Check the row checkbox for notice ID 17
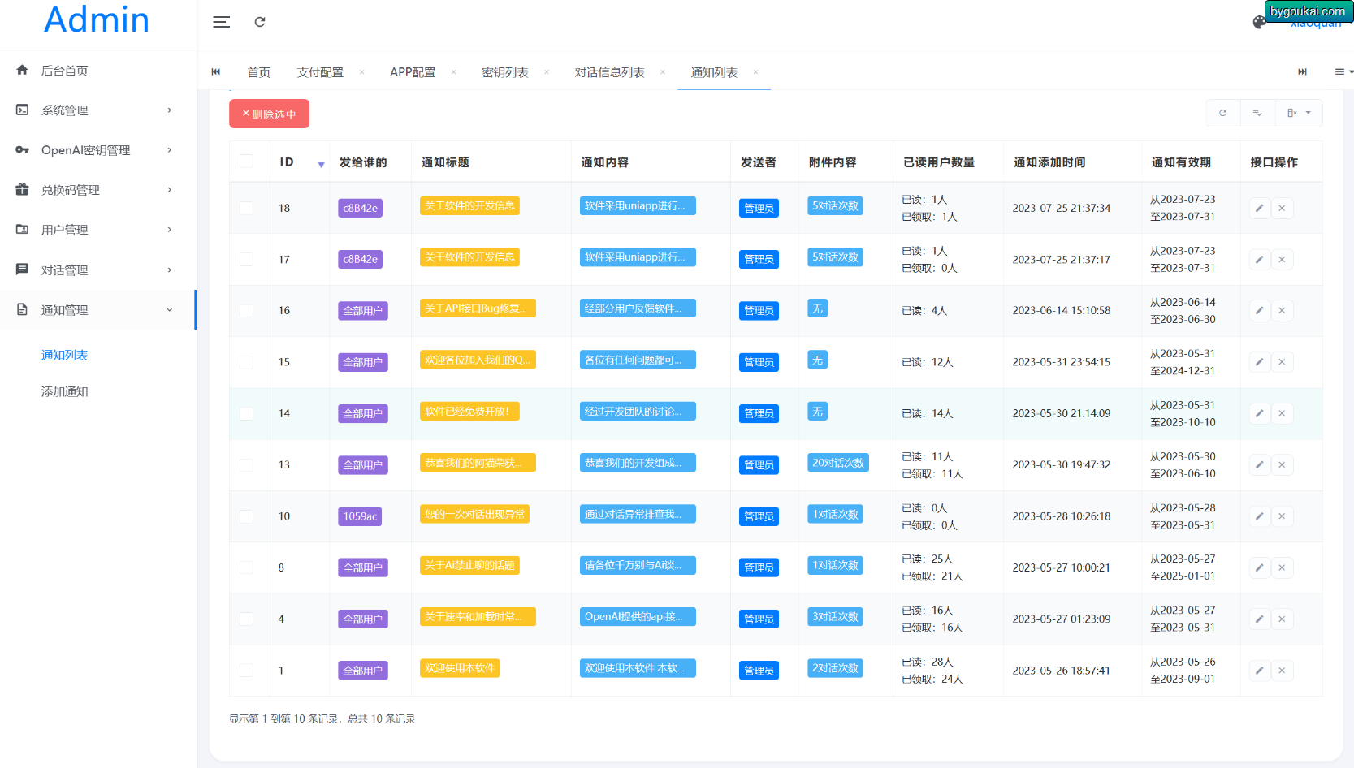This screenshot has width=1354, height=768. [x=246, y=259]
